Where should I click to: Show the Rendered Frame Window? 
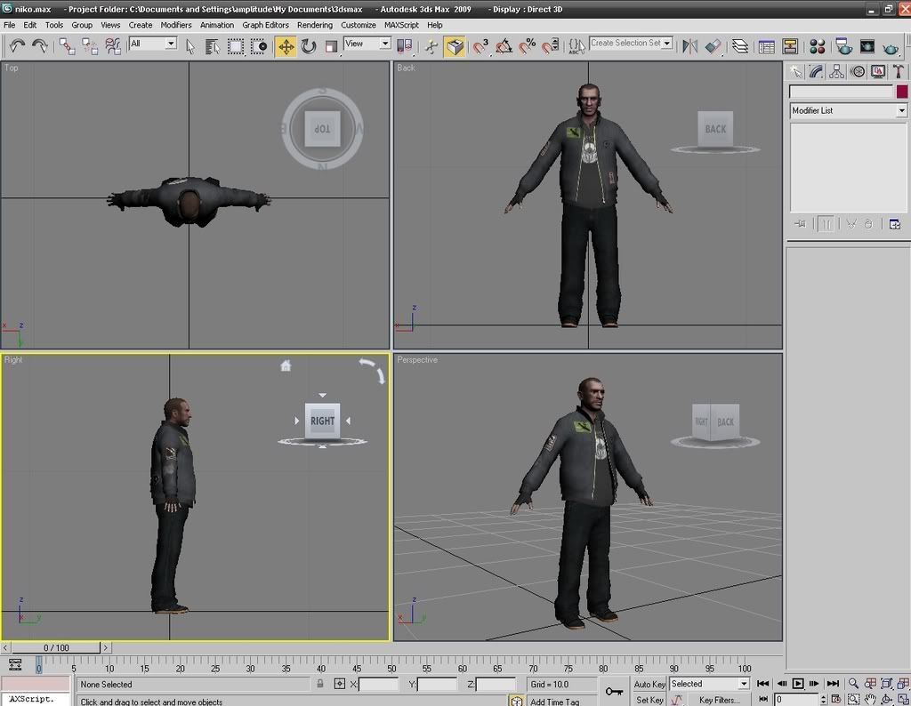pos(867,46)
